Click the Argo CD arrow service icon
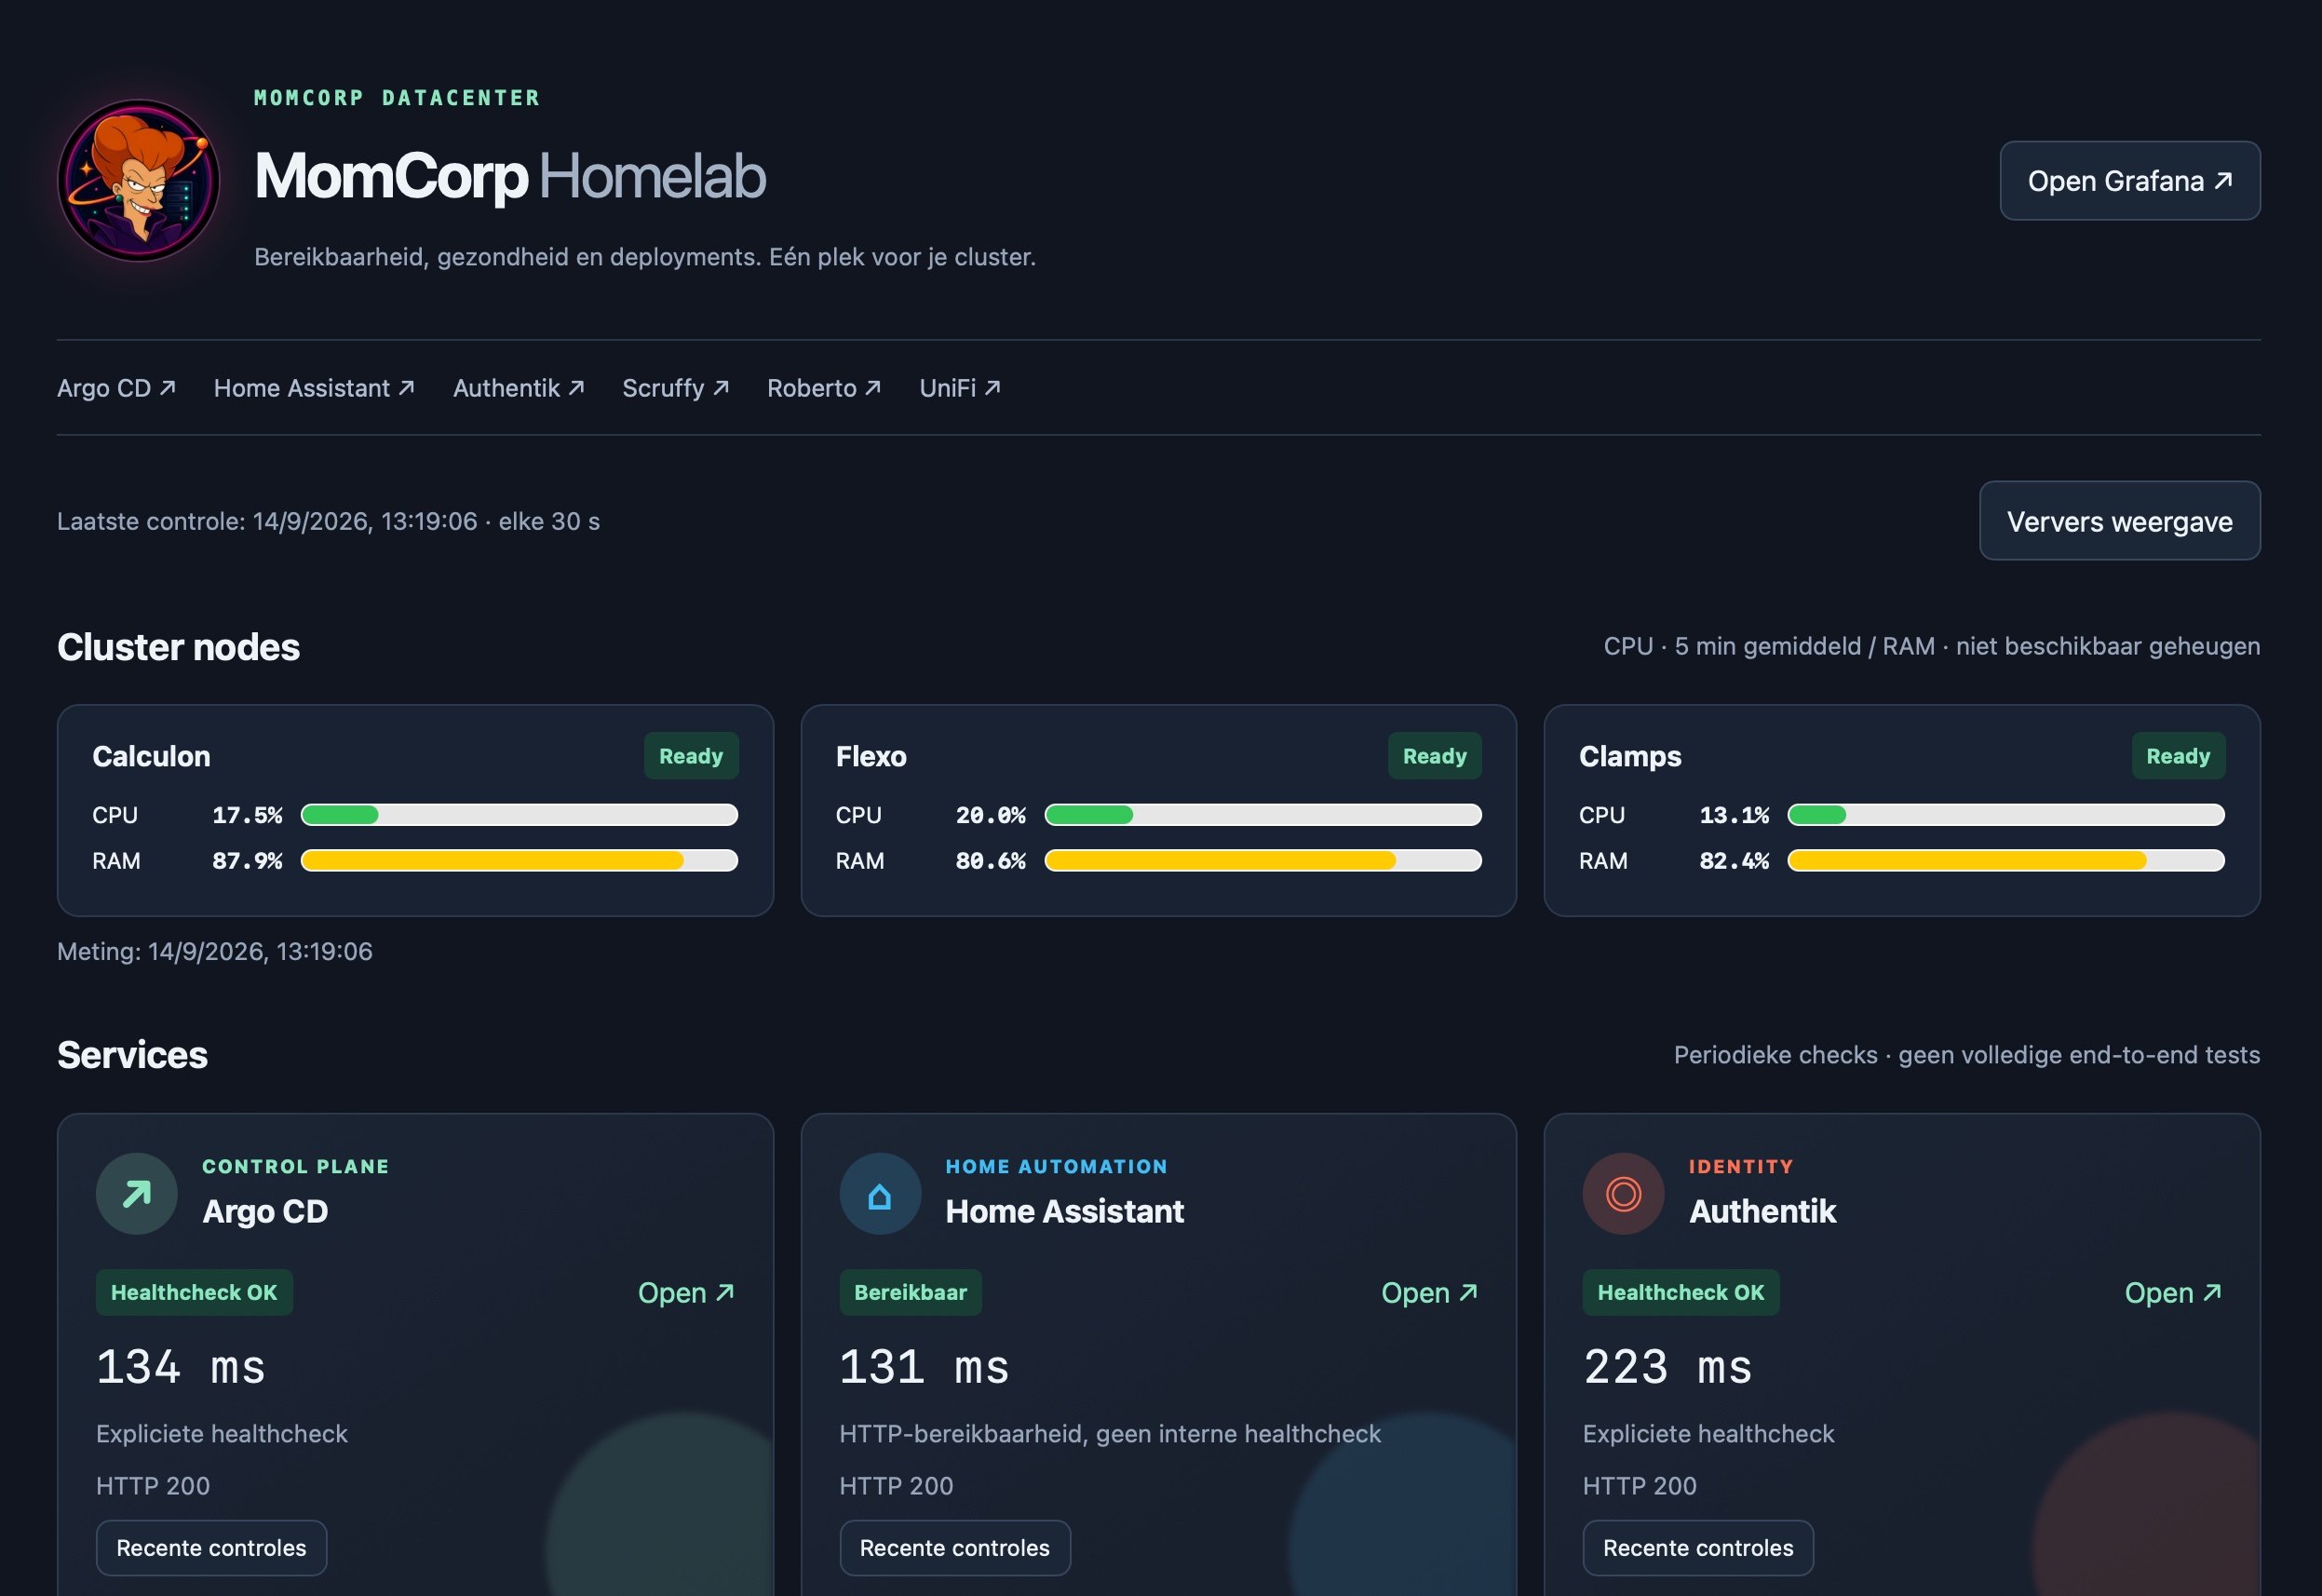Image resolution: width=2322 pixels, height=1596 pixels. coord(137,1193)
